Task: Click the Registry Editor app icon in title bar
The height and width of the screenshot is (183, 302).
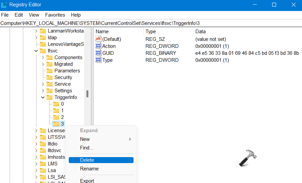Action: (4, 5)
